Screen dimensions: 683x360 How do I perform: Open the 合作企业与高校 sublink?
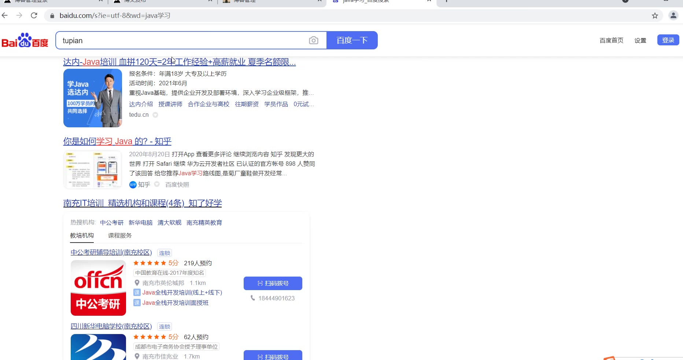(x=209, y=104)
